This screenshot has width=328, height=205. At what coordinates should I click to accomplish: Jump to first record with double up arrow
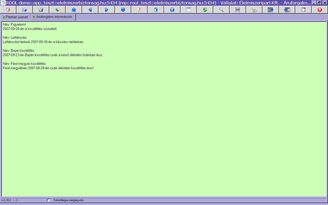74,10
